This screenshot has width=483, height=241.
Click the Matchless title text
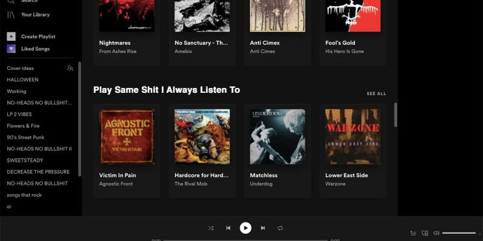264,175
